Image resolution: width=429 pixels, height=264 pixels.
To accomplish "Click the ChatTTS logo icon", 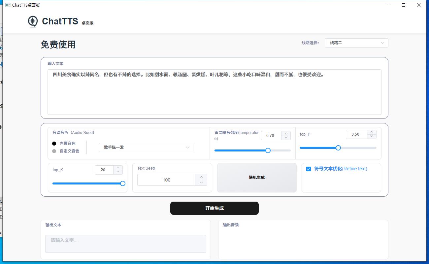I will 33,21.
